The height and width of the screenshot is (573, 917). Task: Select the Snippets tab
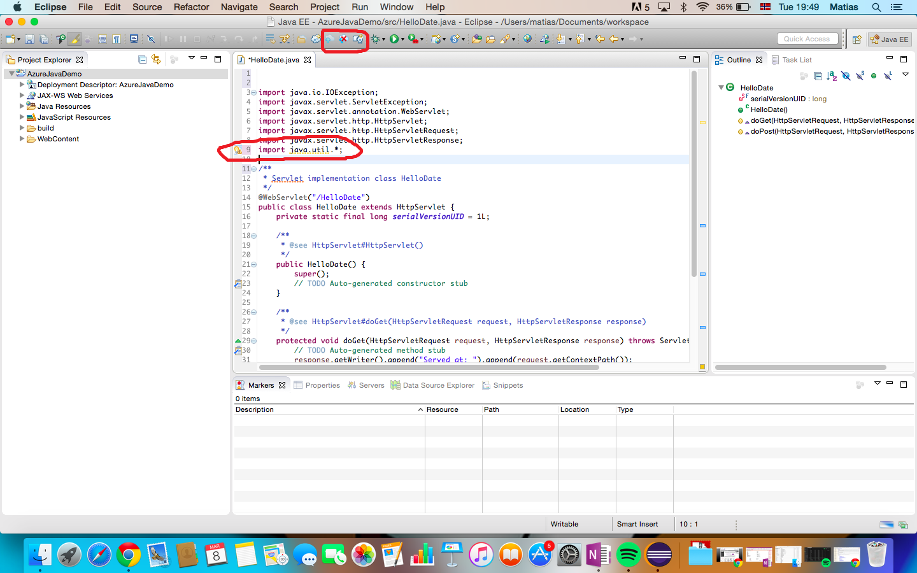(502, 385)
